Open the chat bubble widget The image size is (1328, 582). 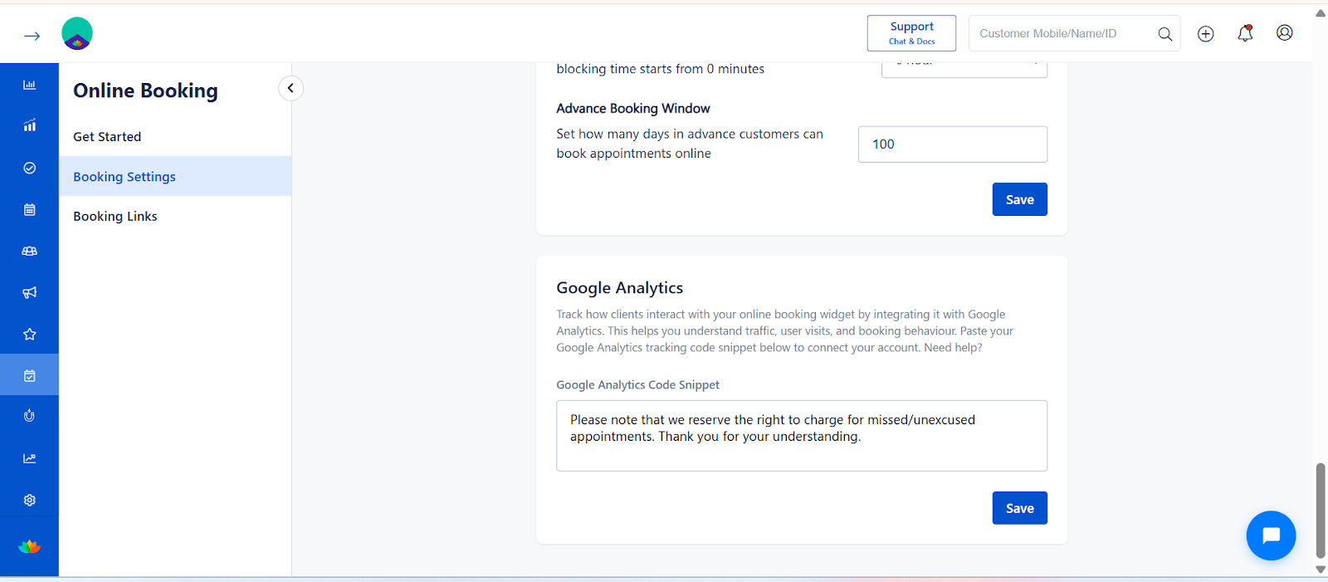click(1271, 536)
